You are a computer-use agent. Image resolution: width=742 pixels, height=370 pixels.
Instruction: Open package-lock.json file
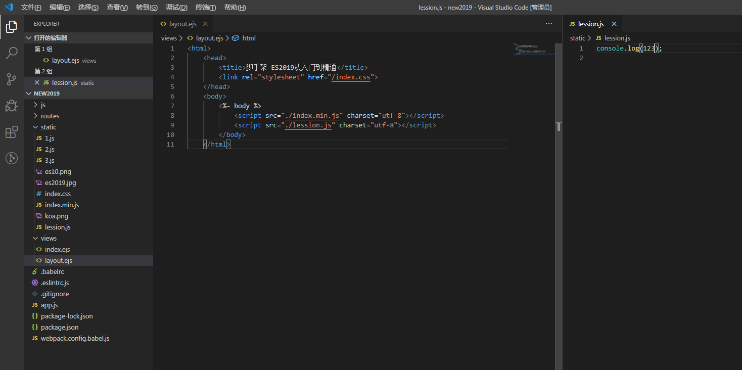click(x=88, y=316)
